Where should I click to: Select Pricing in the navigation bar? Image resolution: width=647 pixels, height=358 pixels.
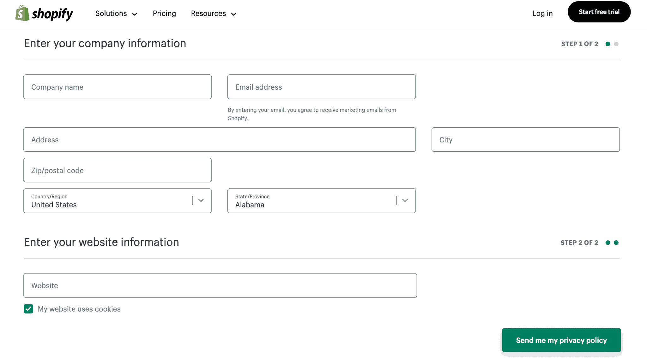[x=164, y=14]
